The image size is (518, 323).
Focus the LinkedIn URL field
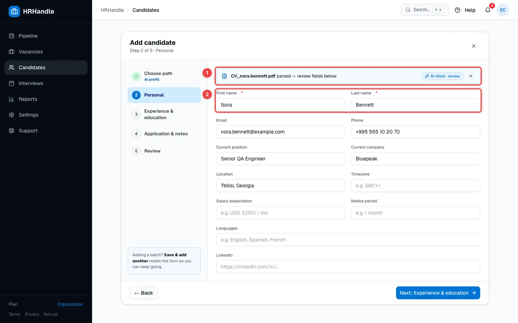pos(348,267)
